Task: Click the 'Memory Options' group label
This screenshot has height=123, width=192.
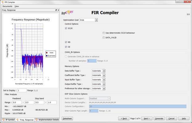Action: click(72, 66)
